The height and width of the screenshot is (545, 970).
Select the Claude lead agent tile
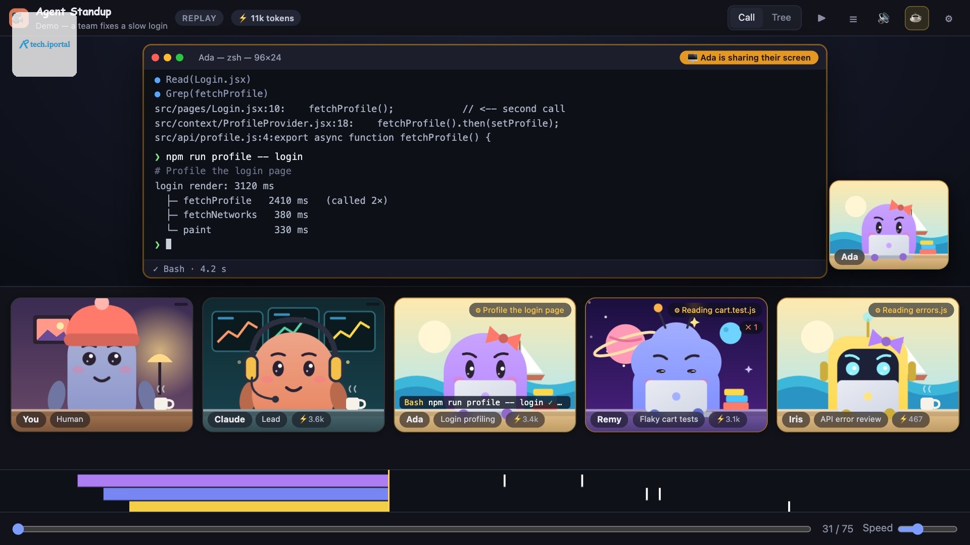click(x=293, y=364)
